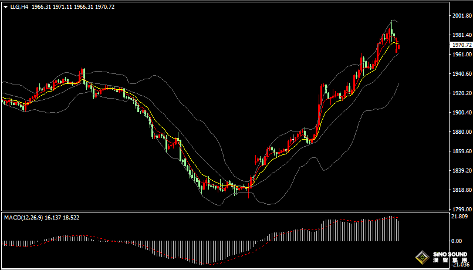
Task: Click the MACD scale value -21.036
Action: pyautogui.click(x=461, y=264)
